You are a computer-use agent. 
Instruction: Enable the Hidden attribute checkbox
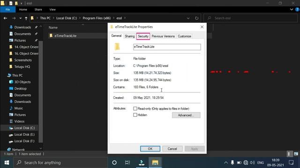click(x=135, y=115)
